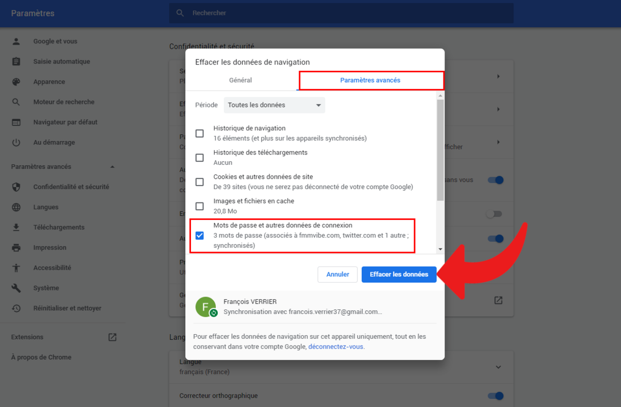Image resolution: width=621 pixels, height=407 pixels.
Task: Click the external link icon next to Extensions
Action: coord(112,337)
